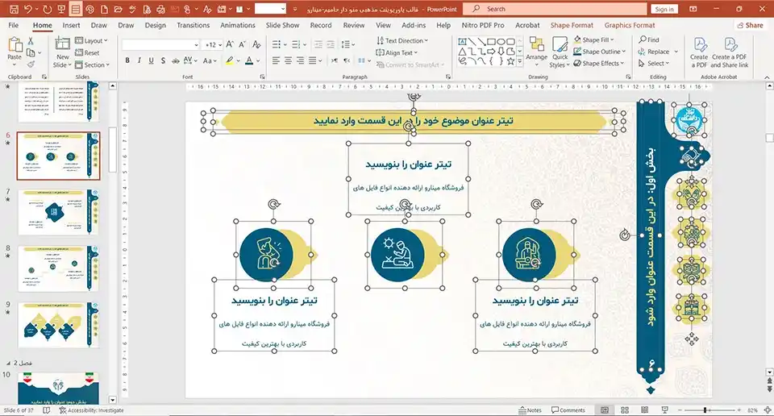Open the Section dropdown
The image size is (774, 416).
coord(92,64)
